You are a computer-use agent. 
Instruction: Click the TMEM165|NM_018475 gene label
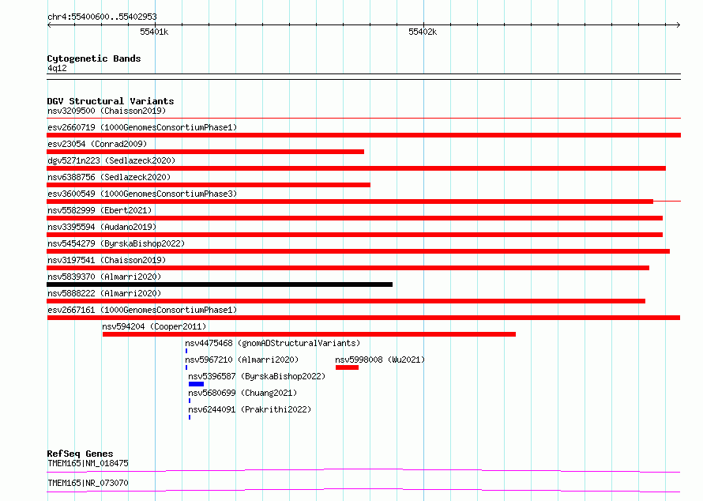88,463
